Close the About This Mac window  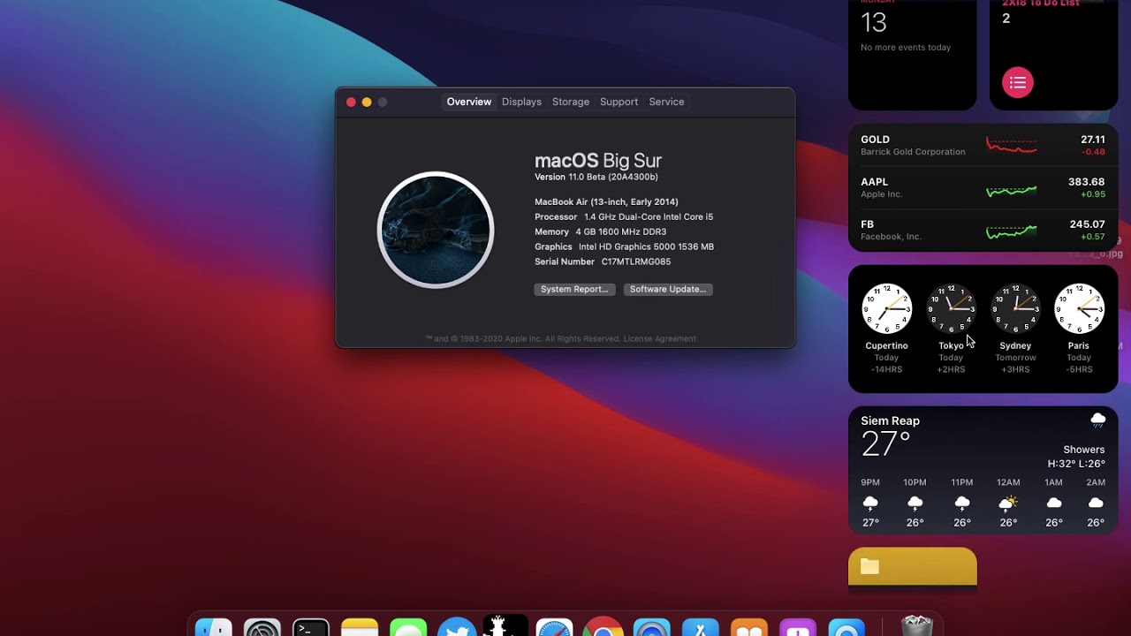pos(351,102)
